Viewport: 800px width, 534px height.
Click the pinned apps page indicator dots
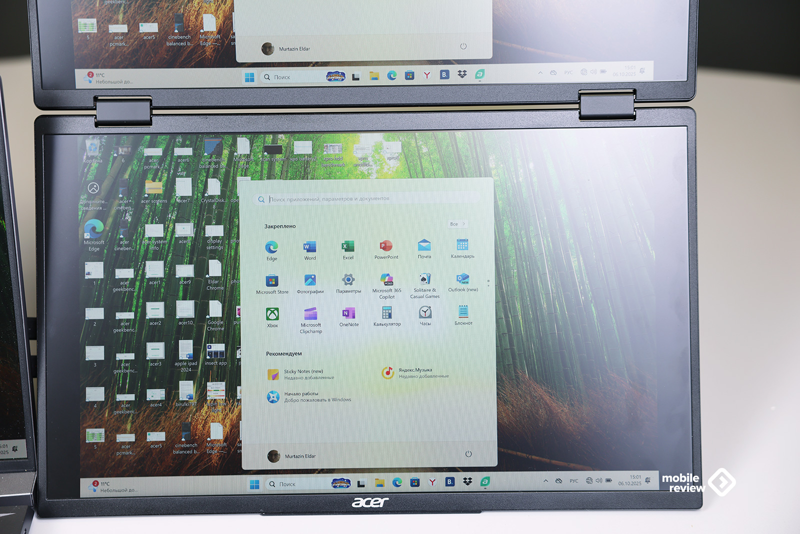point(488,283)
